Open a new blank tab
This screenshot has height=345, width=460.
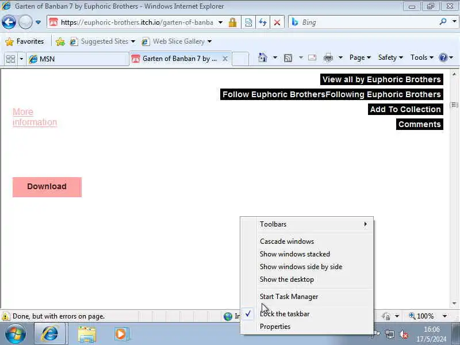click(240, 59)
